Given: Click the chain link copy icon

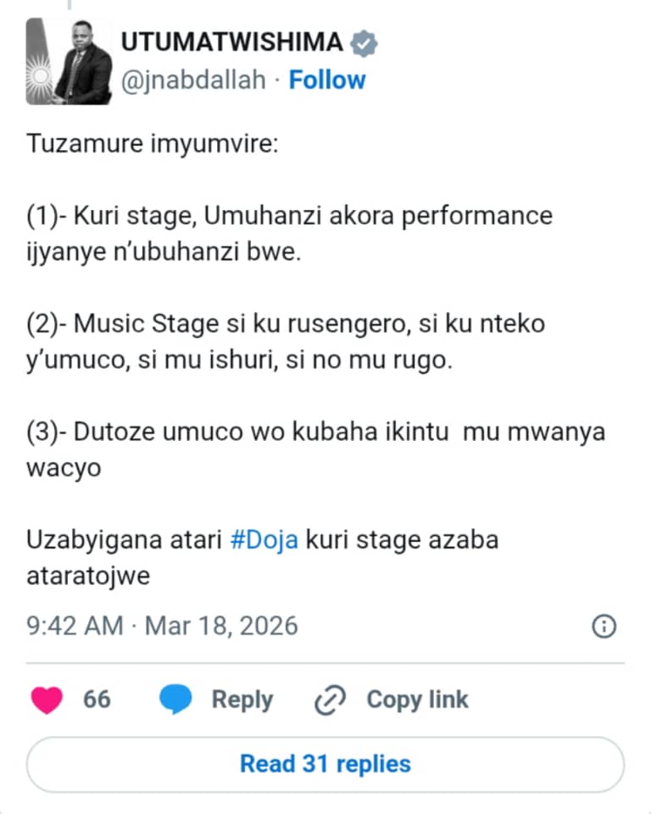Looking at the screenshot, I should point(329,700).
